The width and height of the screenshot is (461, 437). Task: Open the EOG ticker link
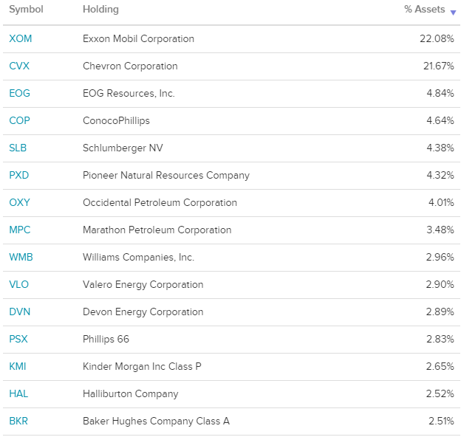coord(19,93)
